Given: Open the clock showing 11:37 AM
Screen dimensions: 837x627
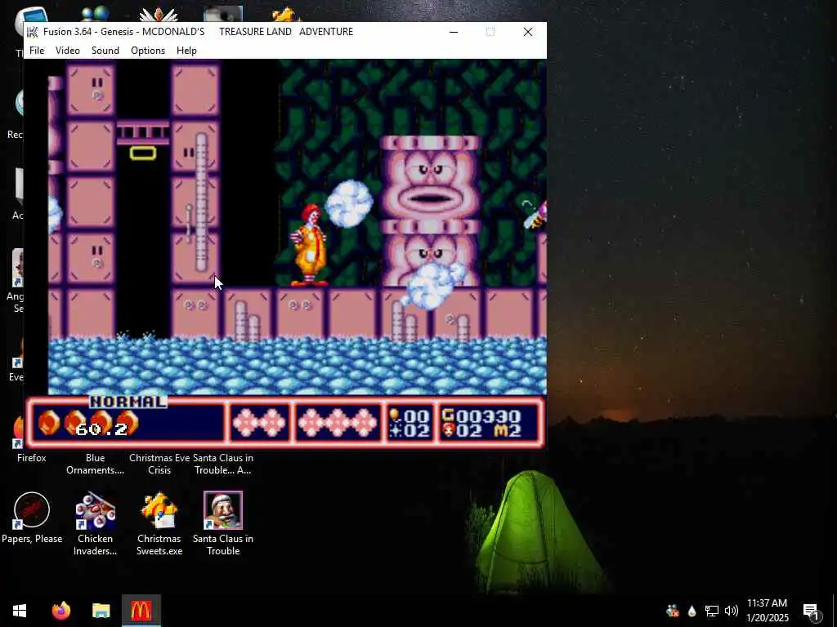Looking at the screenshot, I should (x=767, y=611).
